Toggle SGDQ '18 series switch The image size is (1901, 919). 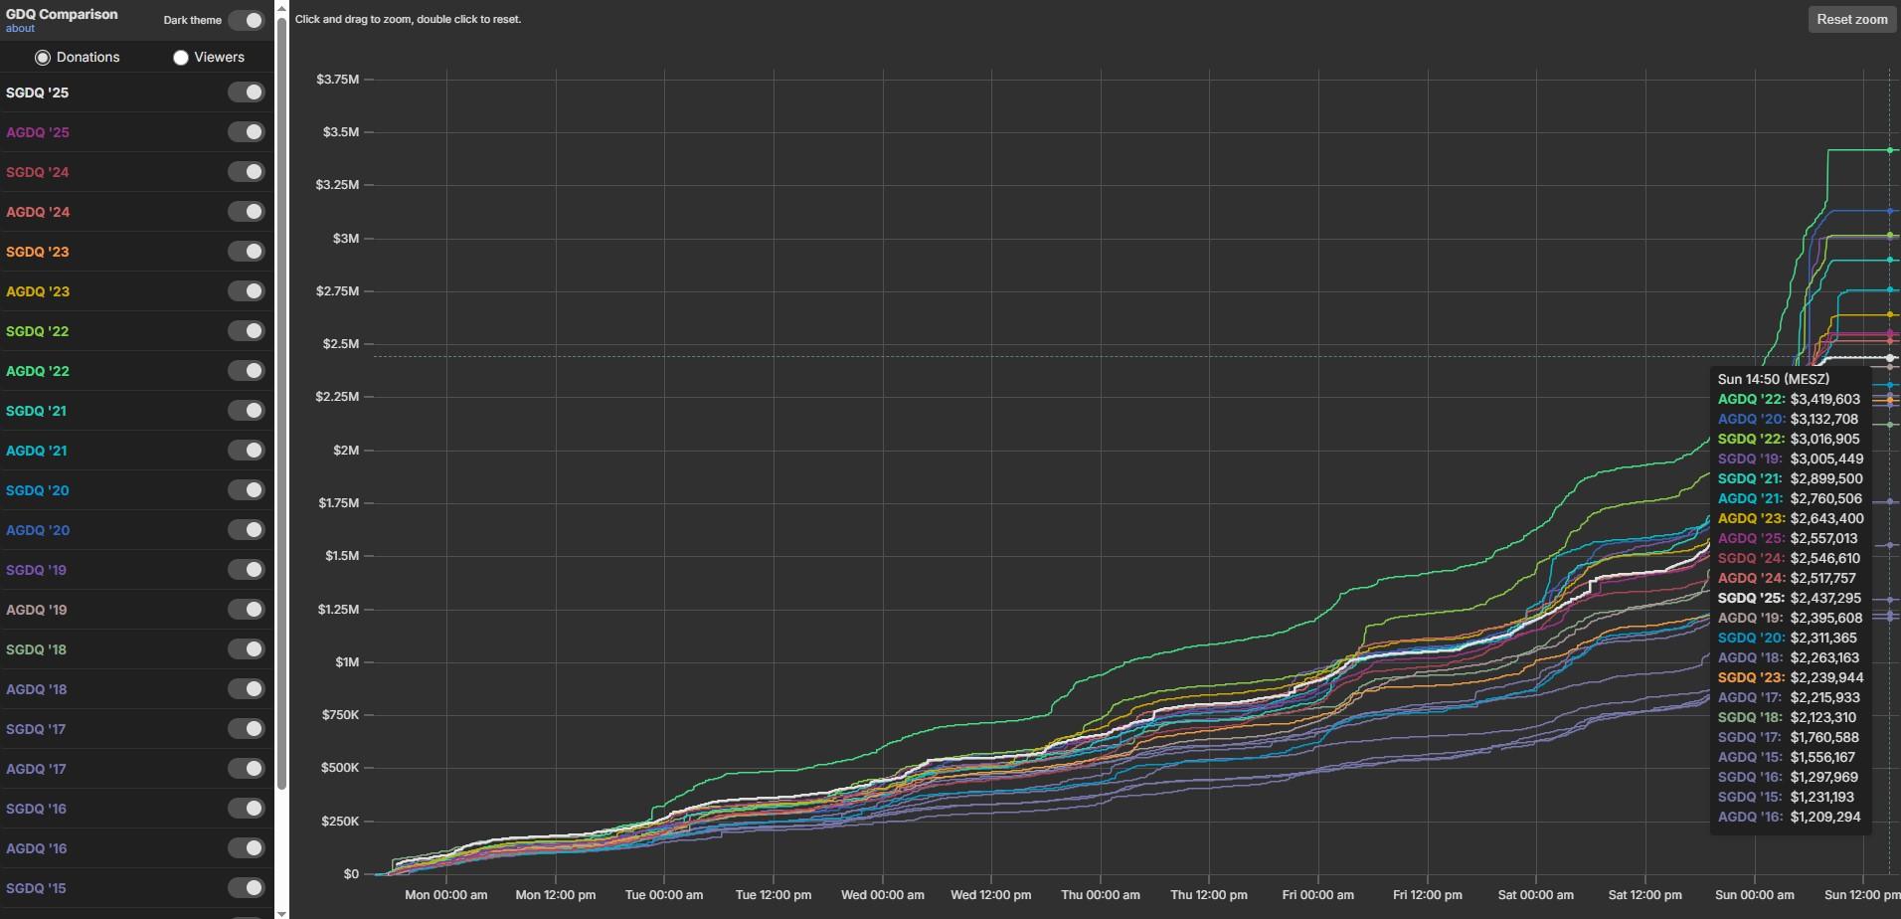tap(246, 649)
